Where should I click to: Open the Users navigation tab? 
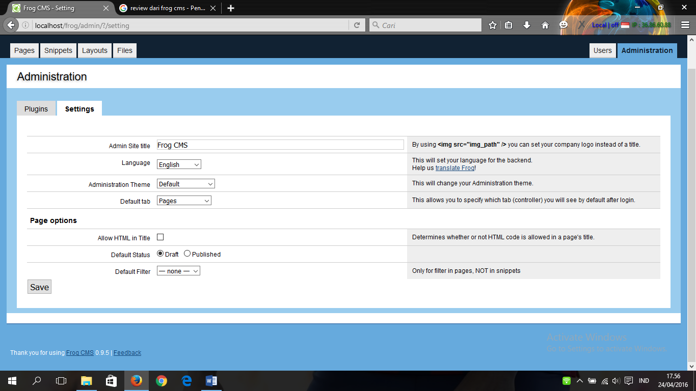tap(603, 50)
